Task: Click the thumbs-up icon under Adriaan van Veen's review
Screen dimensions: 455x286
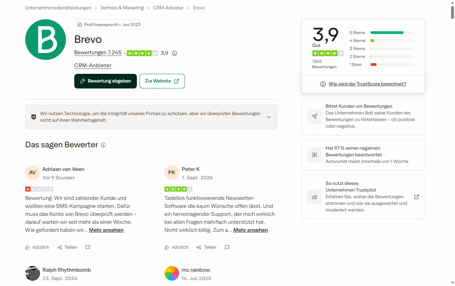Action: coord(28,247)
